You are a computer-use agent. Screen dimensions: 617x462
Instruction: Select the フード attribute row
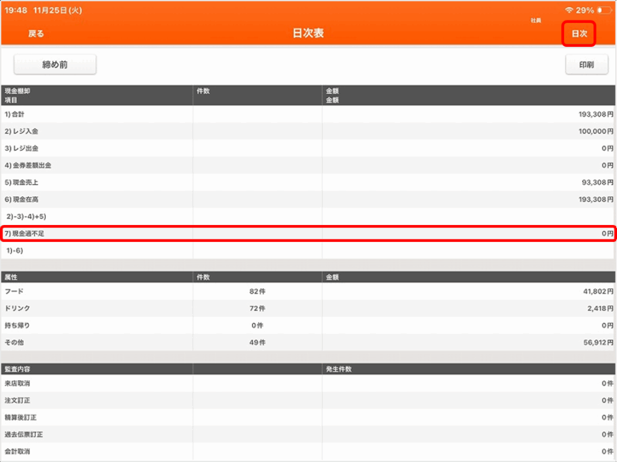point(308,291)
